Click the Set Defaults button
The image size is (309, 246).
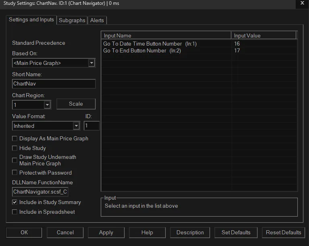point(236,232)
